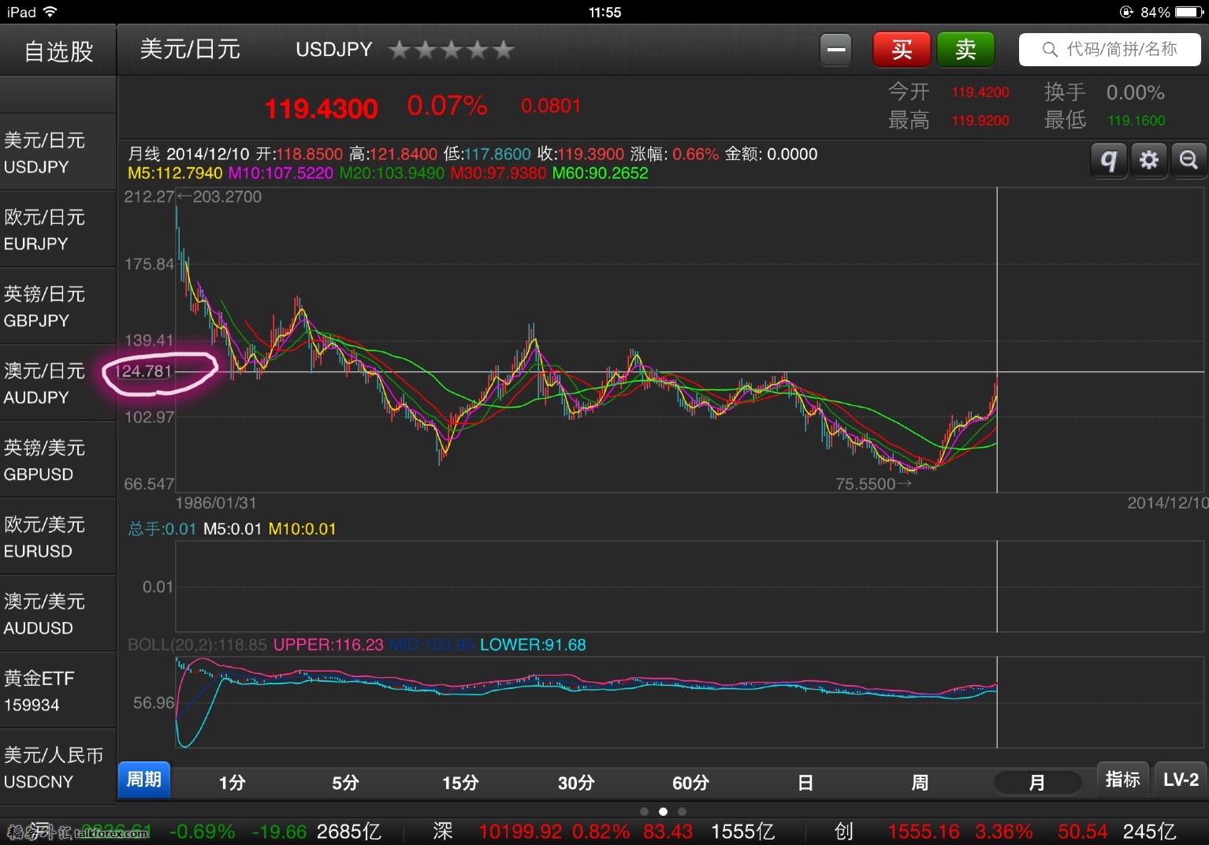Tap the BOLL LOWER:91.68 label

(533, 645)
